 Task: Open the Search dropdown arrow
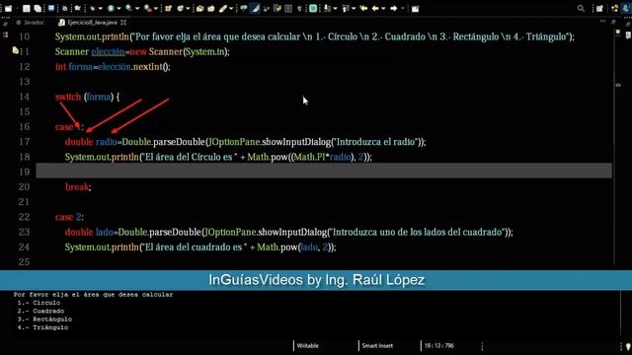coord(231,8)
